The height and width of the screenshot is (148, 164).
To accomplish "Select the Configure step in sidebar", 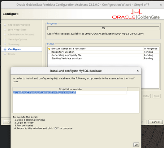I will 14,49.
